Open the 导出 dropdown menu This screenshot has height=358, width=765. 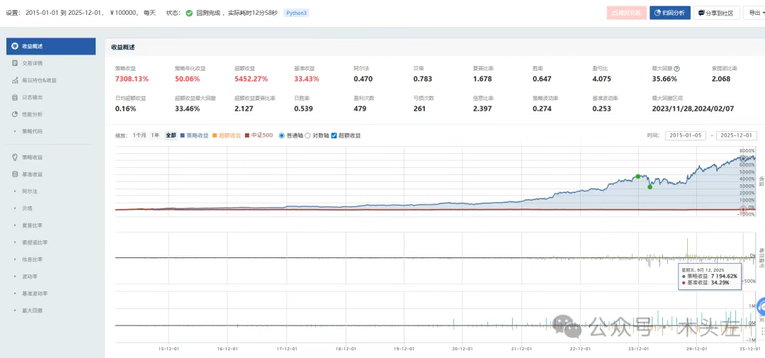tap(754, 13)
